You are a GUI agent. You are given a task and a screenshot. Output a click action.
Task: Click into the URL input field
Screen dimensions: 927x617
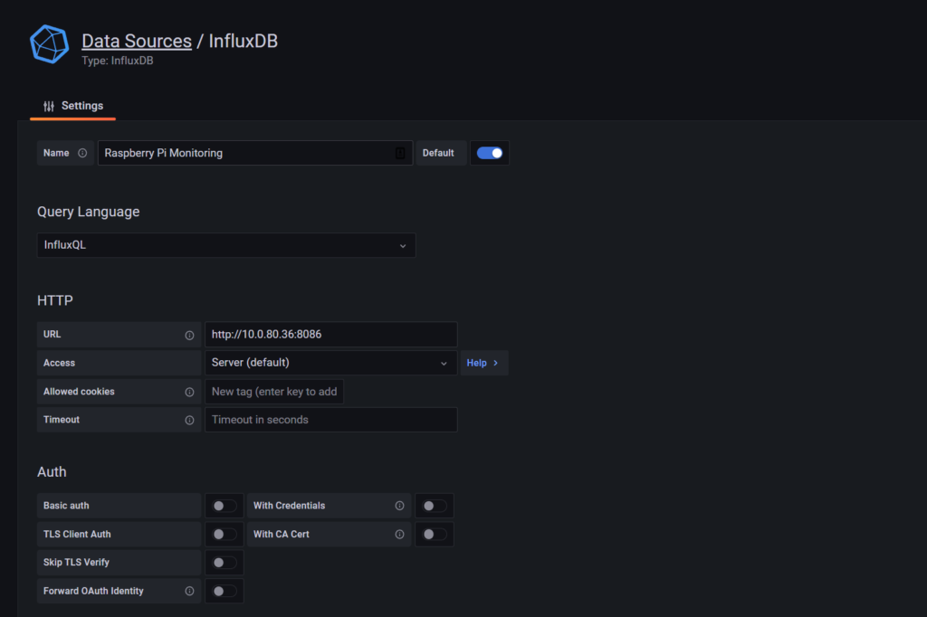[x=330, y=335]
